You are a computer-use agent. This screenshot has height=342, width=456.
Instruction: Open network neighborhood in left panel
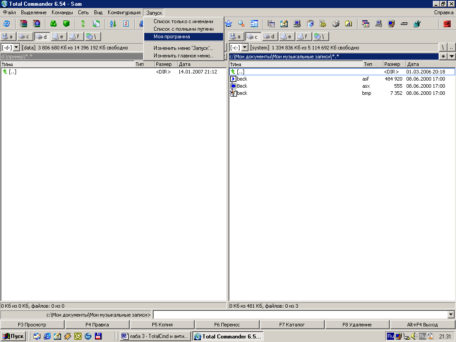coord(93,37)
